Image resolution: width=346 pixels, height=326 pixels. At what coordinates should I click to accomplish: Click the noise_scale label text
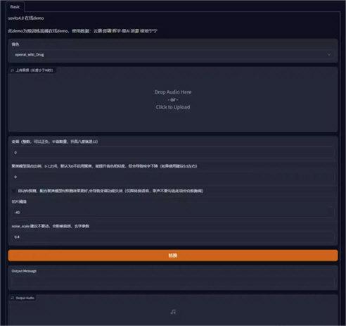click(51, 226)
